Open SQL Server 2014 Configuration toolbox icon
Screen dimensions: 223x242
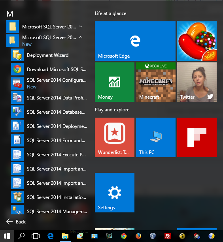pyautogui.click(x=17, y=83)
